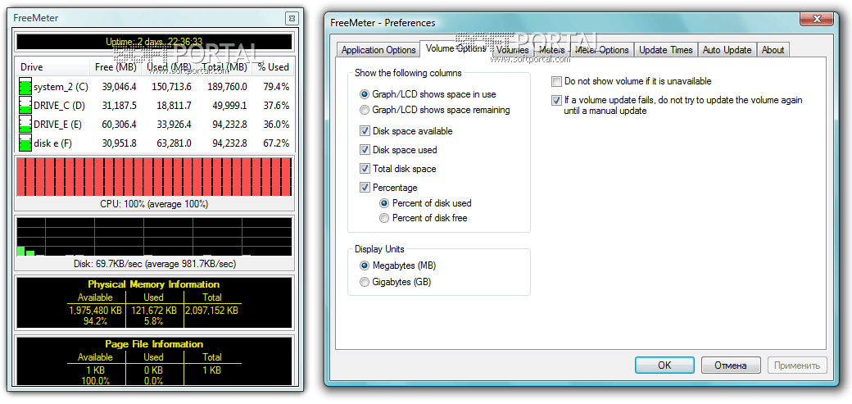Click the Physical Memory Information panel
Image resolution: width=852 pixels, height=404 pixels.
[x=154, y=303]
